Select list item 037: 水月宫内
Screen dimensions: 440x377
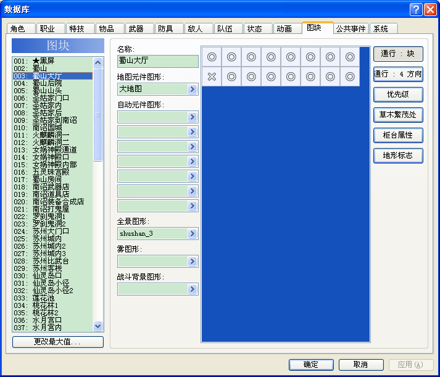point(52,328)
